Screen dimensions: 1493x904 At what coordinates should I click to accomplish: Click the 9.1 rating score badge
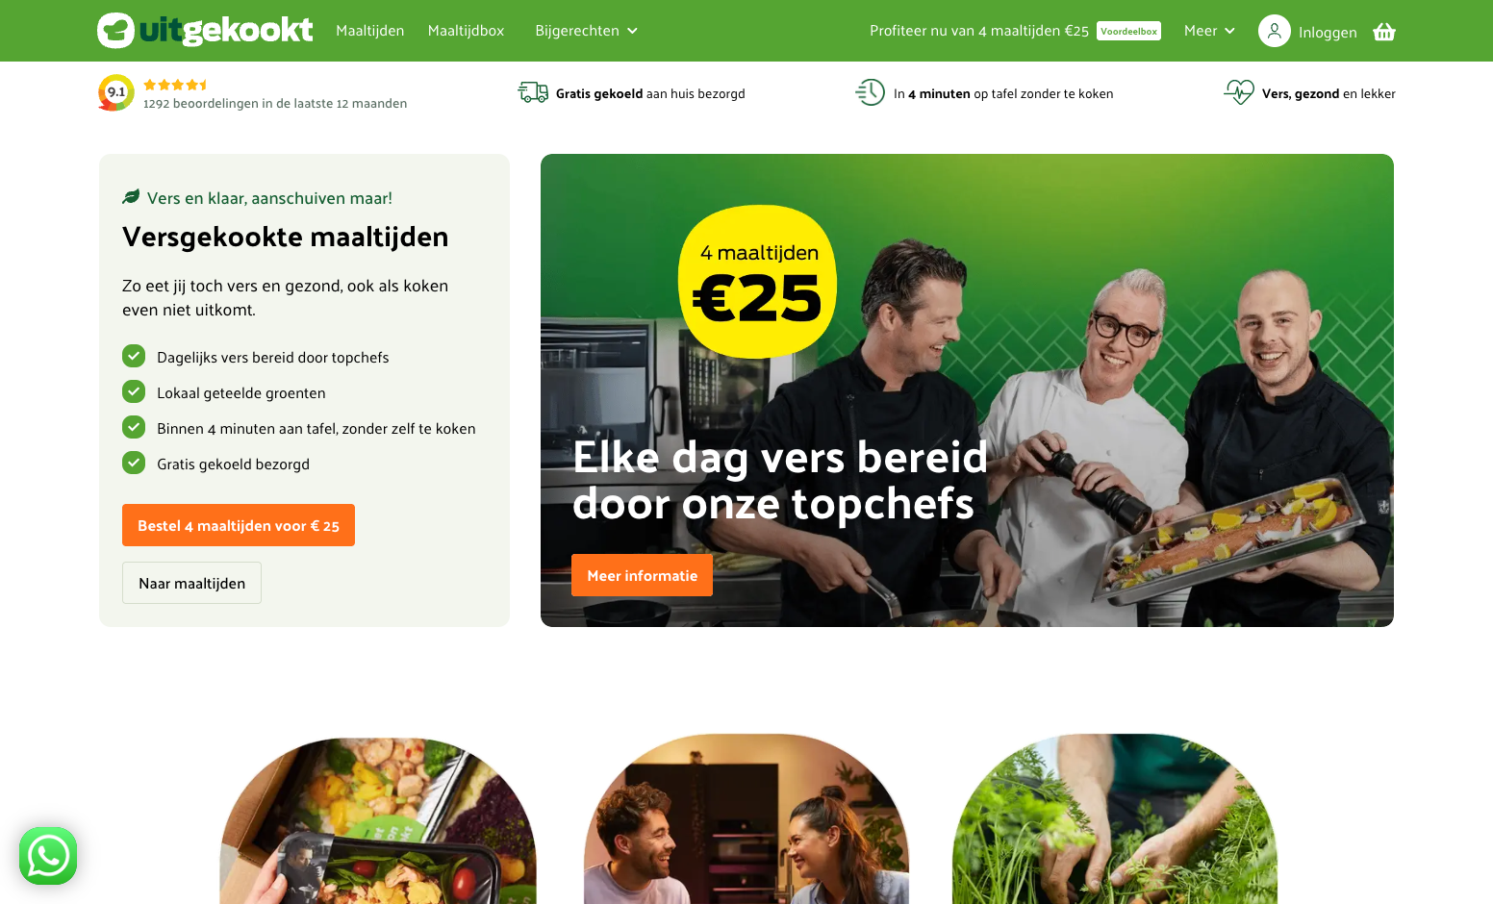point(116,92)
